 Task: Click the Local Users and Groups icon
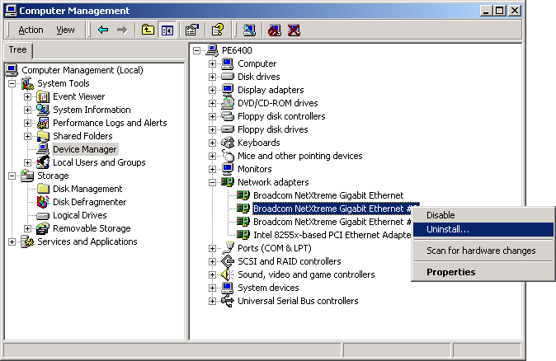(x=43, y=162)
